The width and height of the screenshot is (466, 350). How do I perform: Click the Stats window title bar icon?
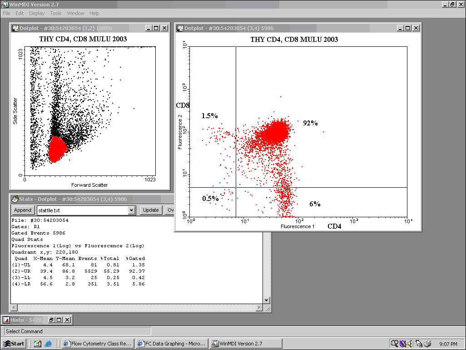[15, 199]
